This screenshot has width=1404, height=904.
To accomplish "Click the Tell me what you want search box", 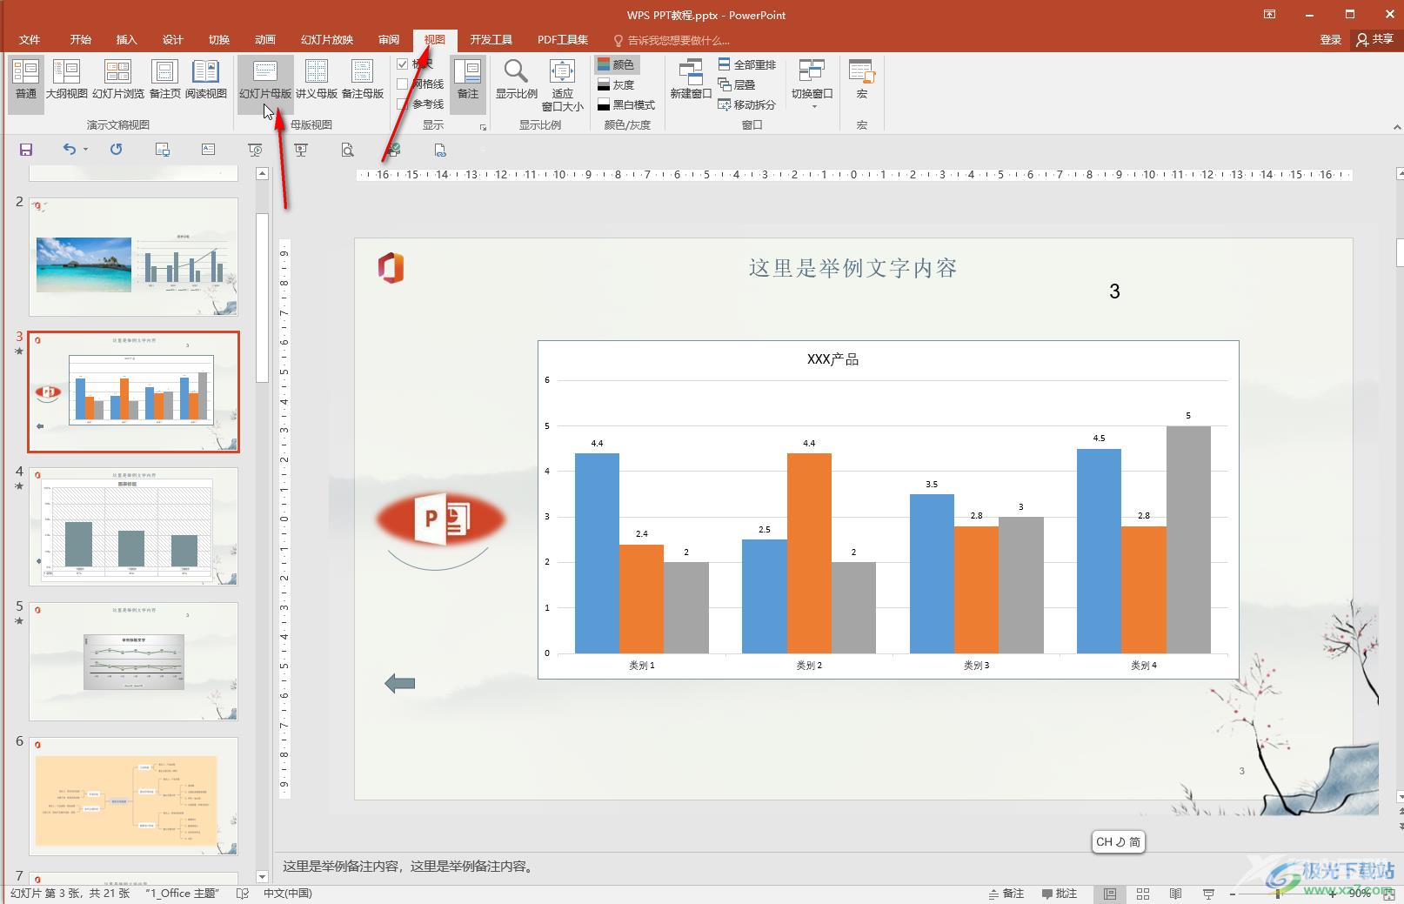I will point(672,40).
